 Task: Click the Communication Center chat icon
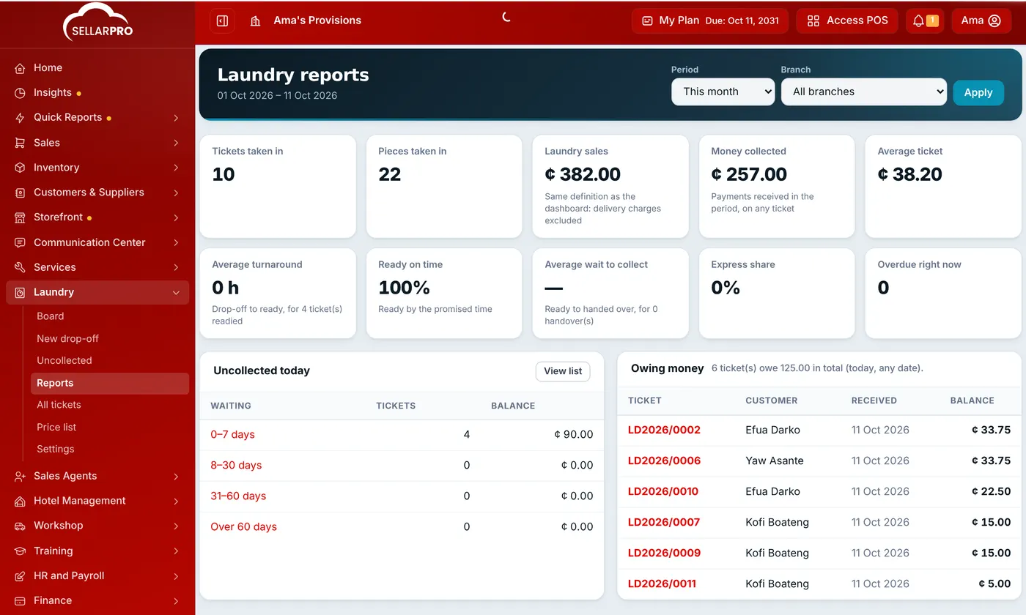[21, 242]
